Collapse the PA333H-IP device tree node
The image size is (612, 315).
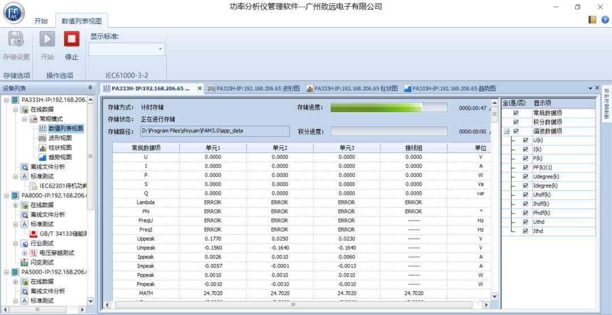(x=7, y=100)
